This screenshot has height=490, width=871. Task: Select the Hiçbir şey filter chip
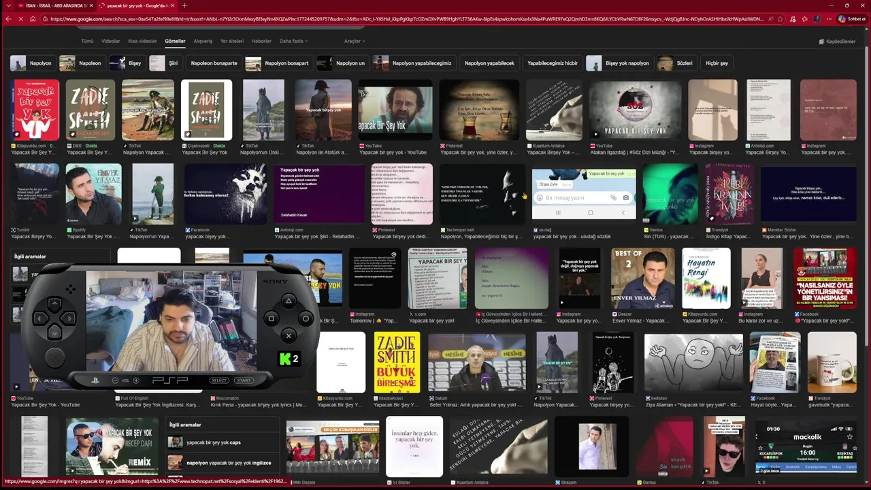point(717,63)
